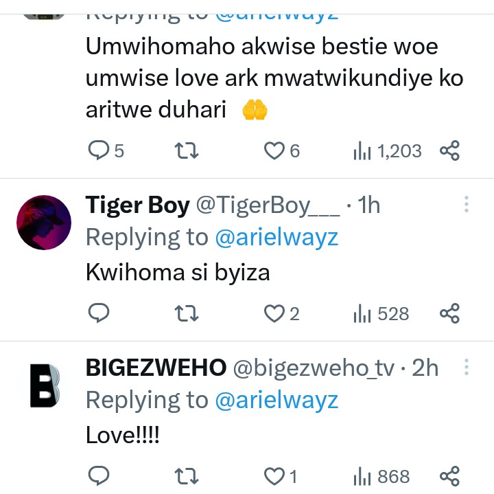The image size is (494, 494).
Task: Share the top tweet with 1,203 views
Action: pyautogui.click(x=449, y=150)
